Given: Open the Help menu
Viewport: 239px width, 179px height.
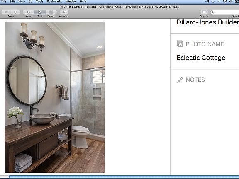Looking at the screenshot, I should (x=83, y=2).
